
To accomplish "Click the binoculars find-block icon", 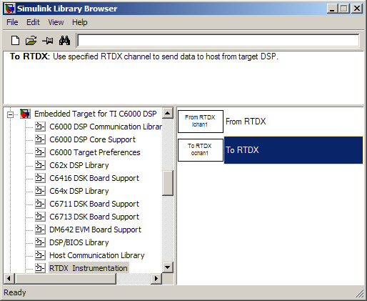I will [x=64, y=41].
